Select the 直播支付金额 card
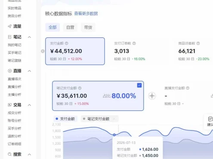Image resolution: width=213 pixels, height=159 pixels. (x=186, y=96)
